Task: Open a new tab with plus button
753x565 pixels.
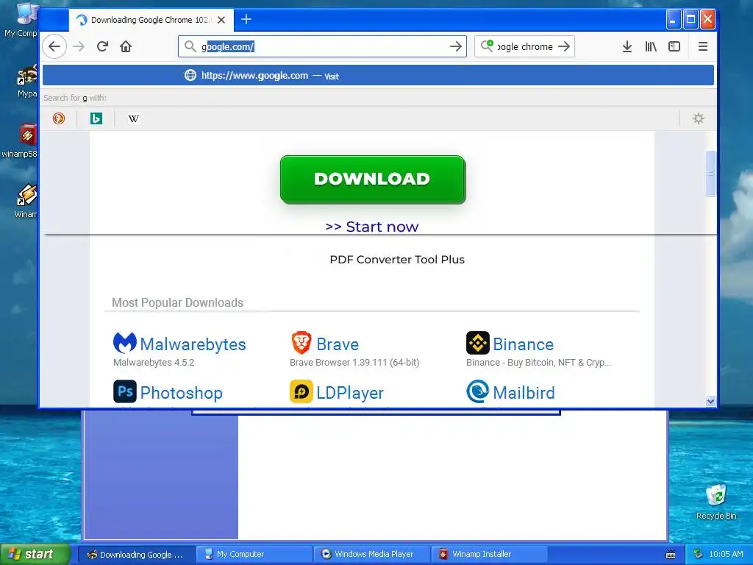Action: coord(246,19)
